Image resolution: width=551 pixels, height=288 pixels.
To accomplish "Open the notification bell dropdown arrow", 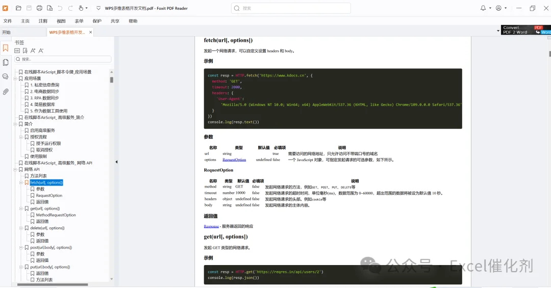I will tap(490, 8).
